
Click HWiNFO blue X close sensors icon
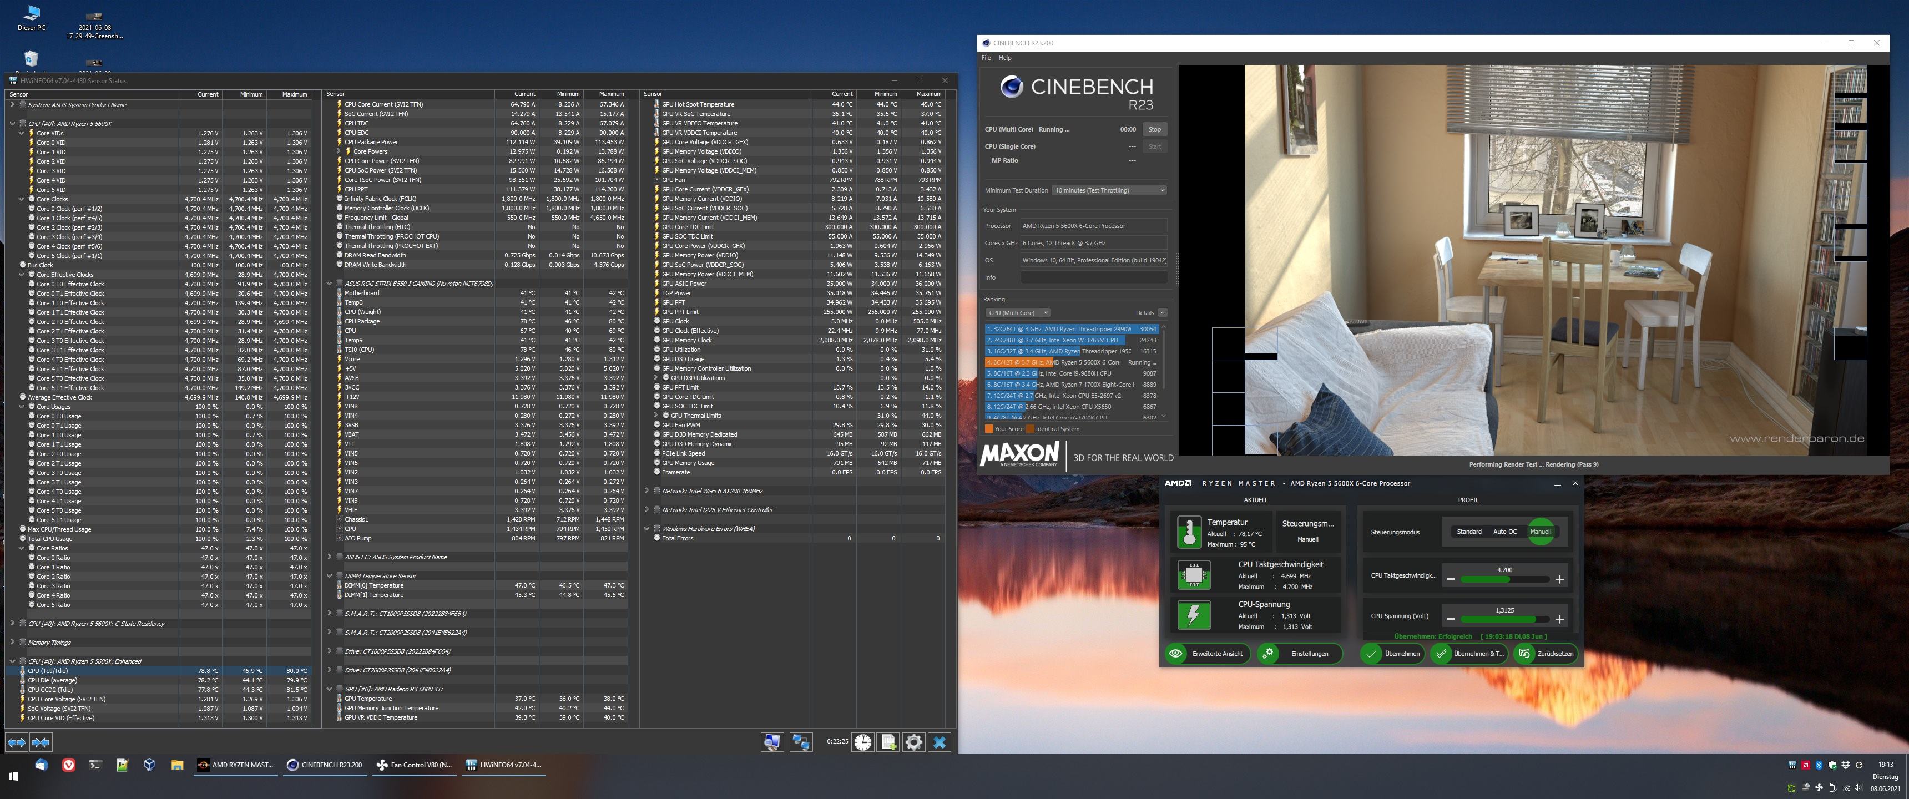pyautogui.click(x=940, y=742)
